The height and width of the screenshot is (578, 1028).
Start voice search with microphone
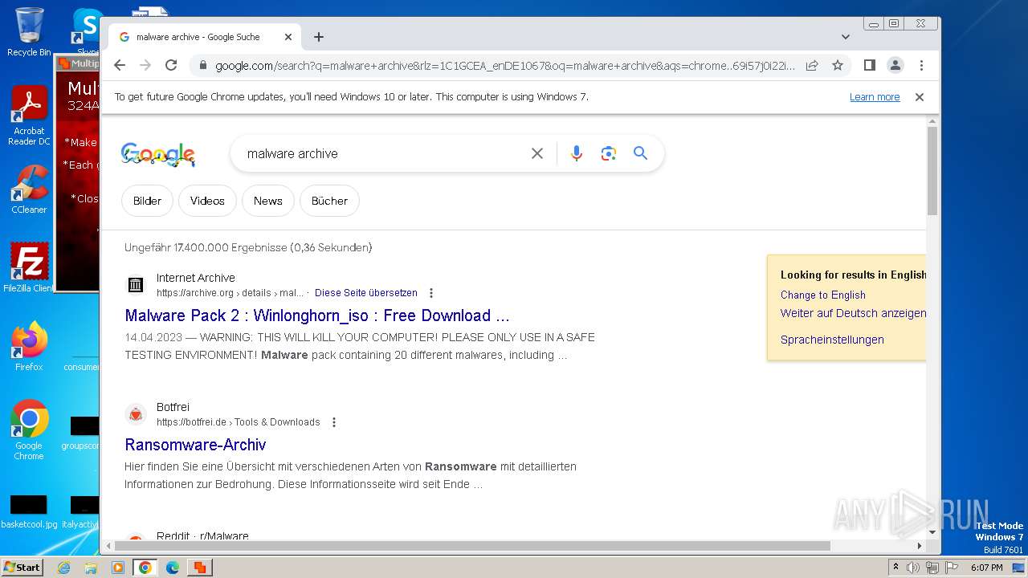[x=576, y=153]
